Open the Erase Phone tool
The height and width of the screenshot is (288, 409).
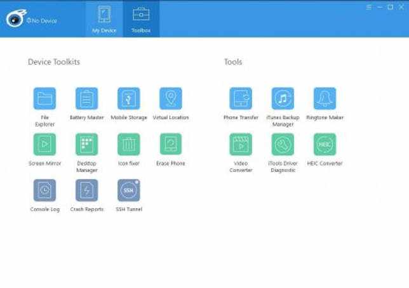(x=171, y=145)
